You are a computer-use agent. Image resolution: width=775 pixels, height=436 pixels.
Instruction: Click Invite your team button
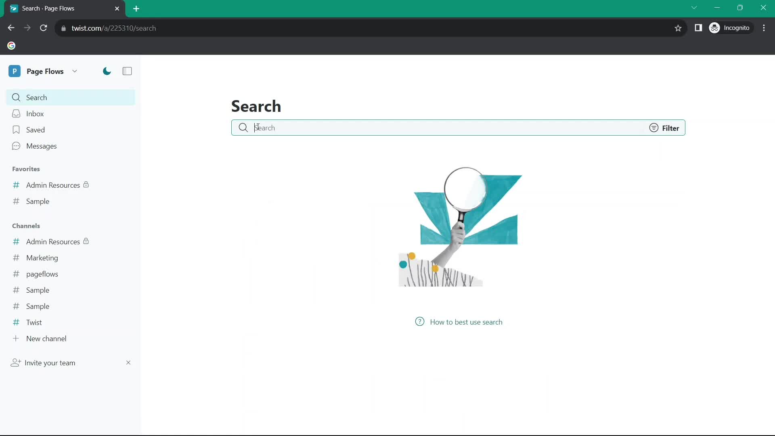pyautogui.click(x=50, y=363)
